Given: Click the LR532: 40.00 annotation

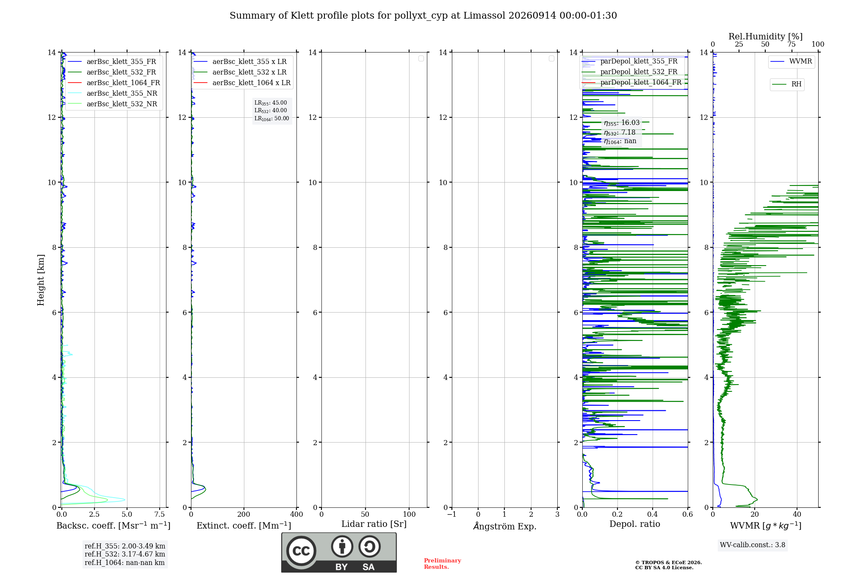Looking at the screenshot, I should point(271,111).
